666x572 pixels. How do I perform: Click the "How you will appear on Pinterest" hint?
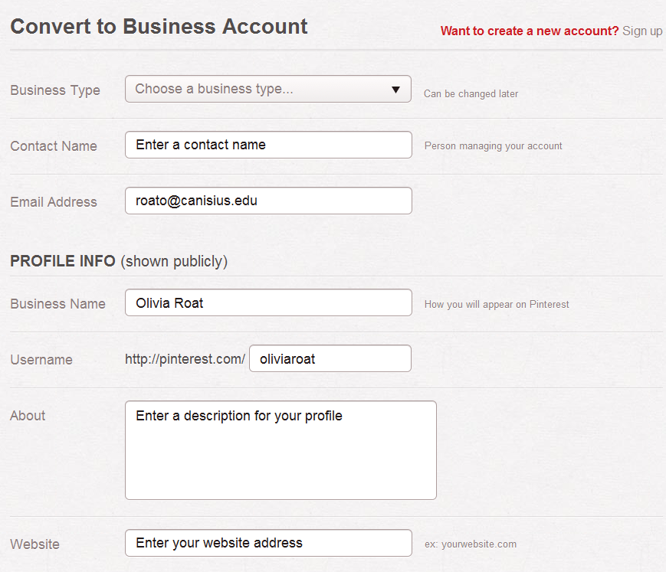point(497,304)
